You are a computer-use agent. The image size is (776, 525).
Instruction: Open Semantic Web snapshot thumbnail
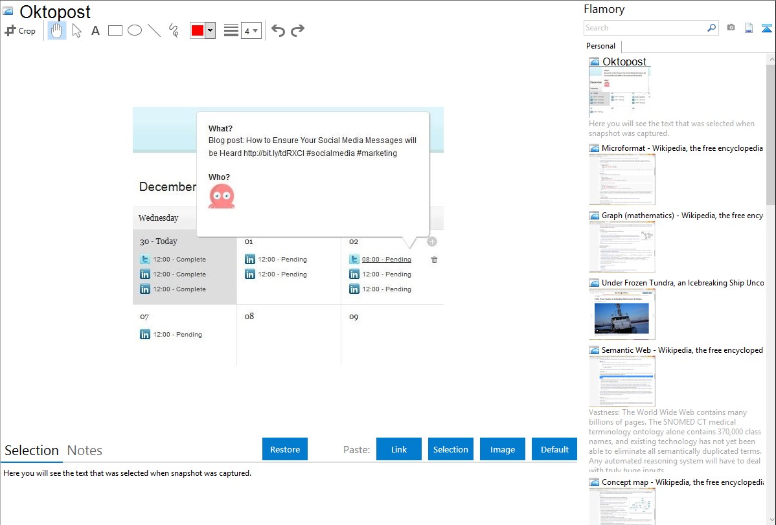pyautogui.click(x=622, y=381)
